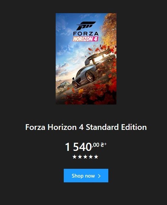Click the chevron arrow inside Shop now

99,176
